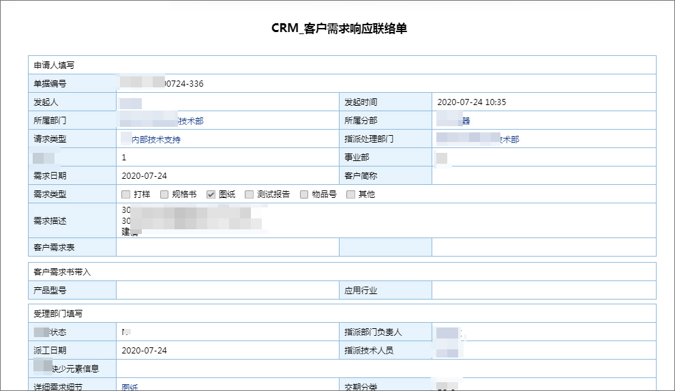The image size is (675, 391).
Task: Click the 客户简称 label
Action: pyautogui.click(x=361, y=175)
